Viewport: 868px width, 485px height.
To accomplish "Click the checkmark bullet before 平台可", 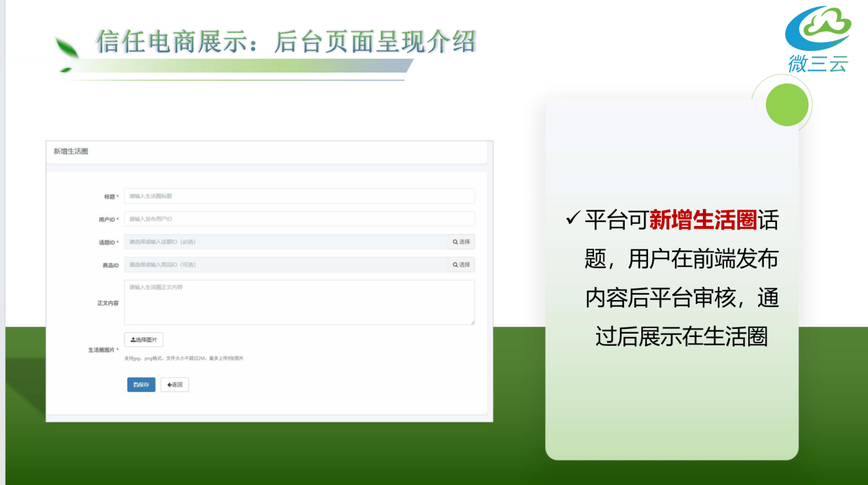I will [x=572, y=220].
